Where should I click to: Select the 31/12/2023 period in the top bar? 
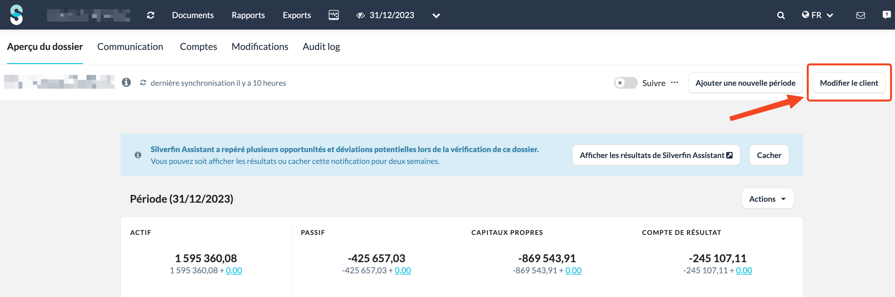(392, 15)
